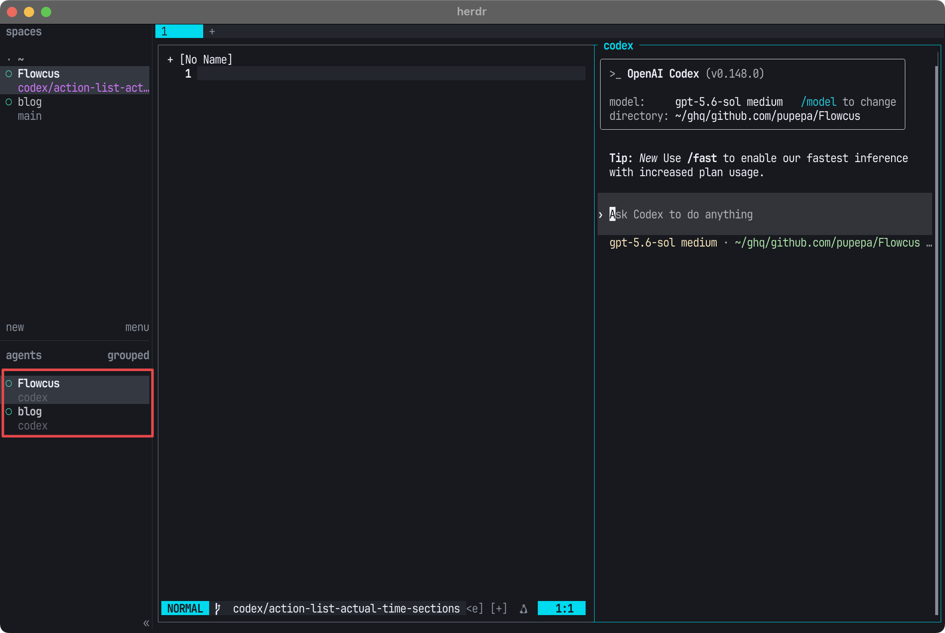Click the [+] modified flag in statusline
This screenshot has width=945, height=633.
tap(499, 608)
